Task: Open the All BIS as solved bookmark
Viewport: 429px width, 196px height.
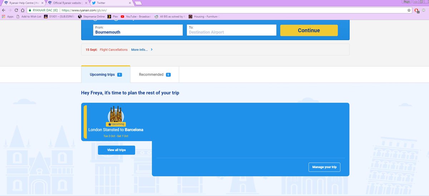Action: coord(171,16)
